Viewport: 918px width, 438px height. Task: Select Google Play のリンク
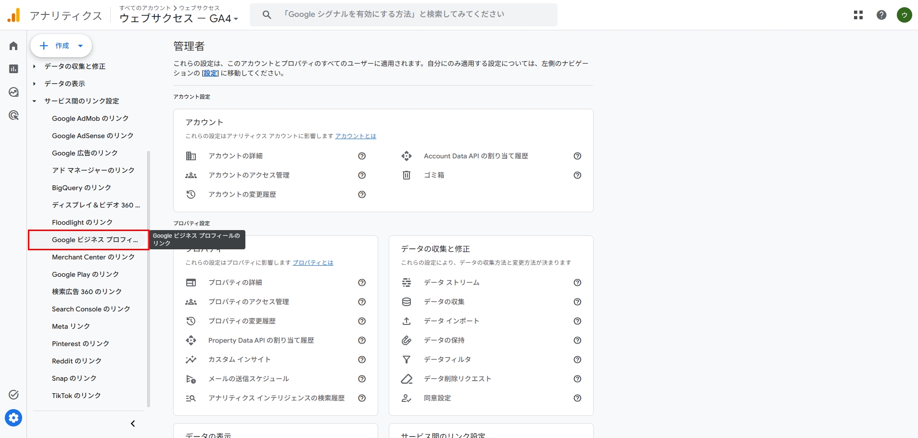tap(85, 274)
